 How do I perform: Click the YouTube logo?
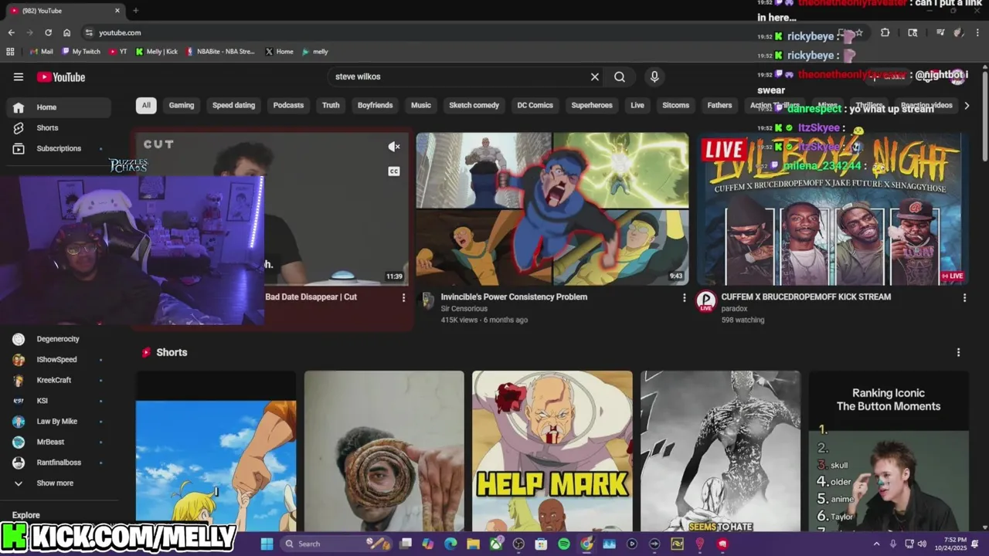[61, 76]
